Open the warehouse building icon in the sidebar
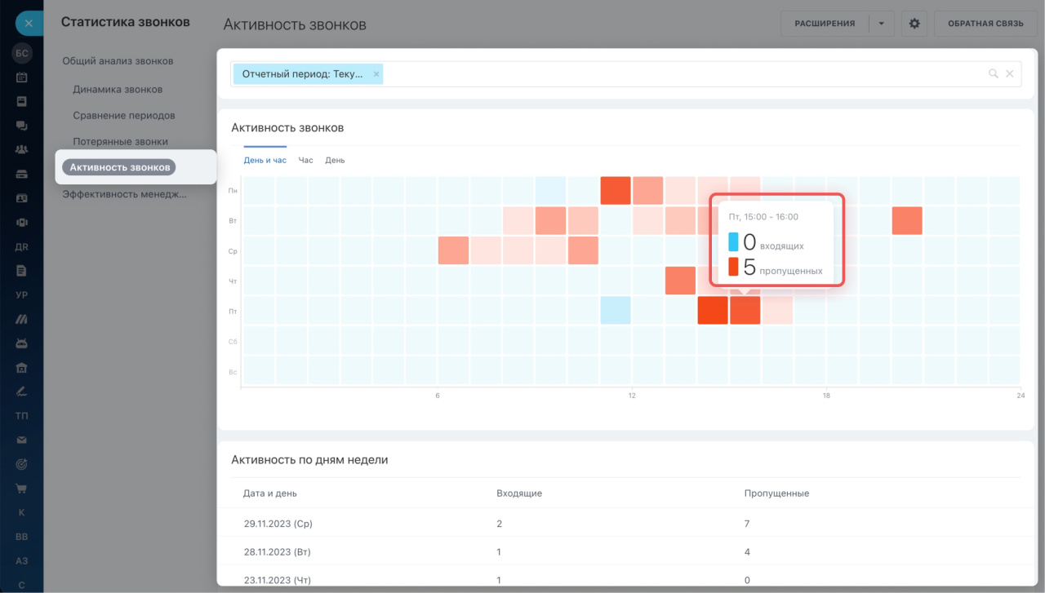 (22, 367)
